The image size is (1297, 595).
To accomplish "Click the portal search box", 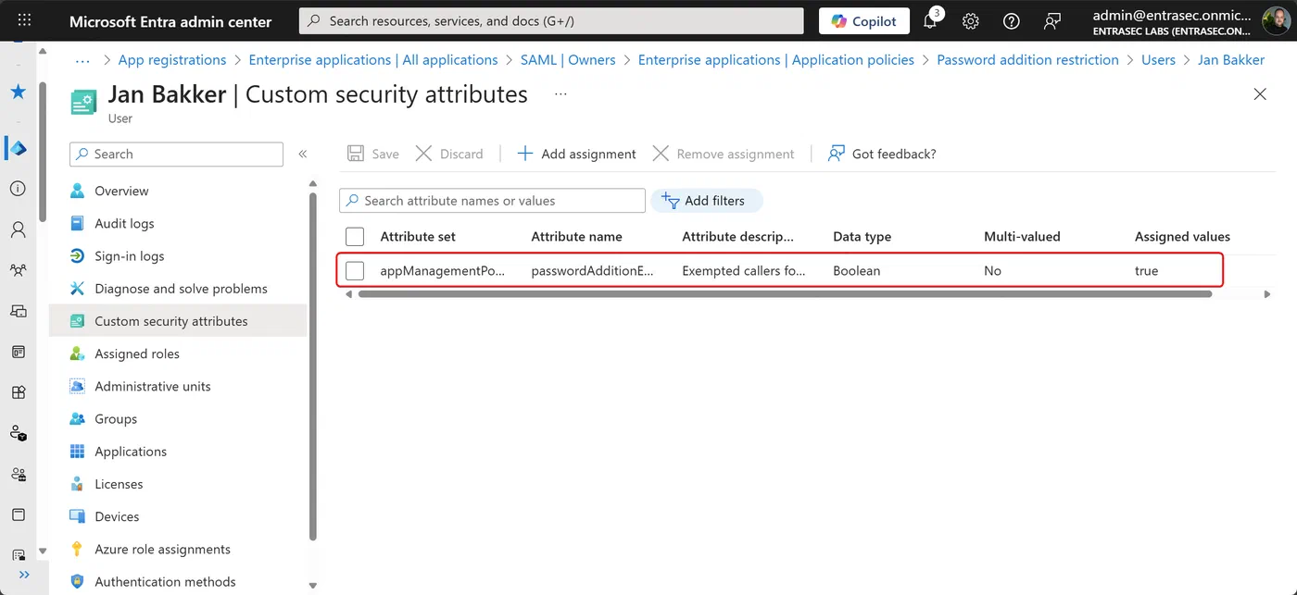I will 551,20.
